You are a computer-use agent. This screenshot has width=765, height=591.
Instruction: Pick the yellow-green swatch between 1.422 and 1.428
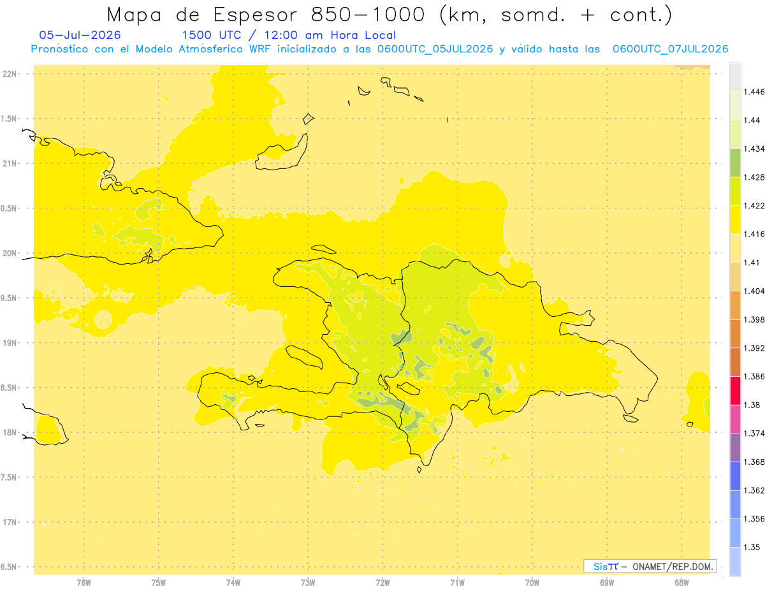click(735, 191)
